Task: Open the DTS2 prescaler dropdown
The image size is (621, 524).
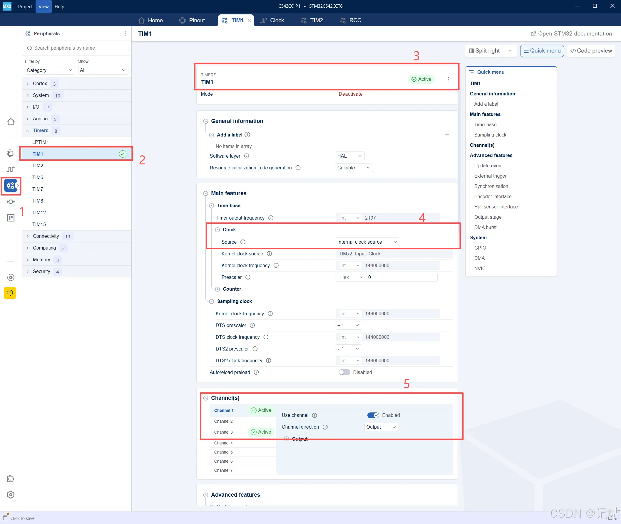Action: [x=349, y=349]
